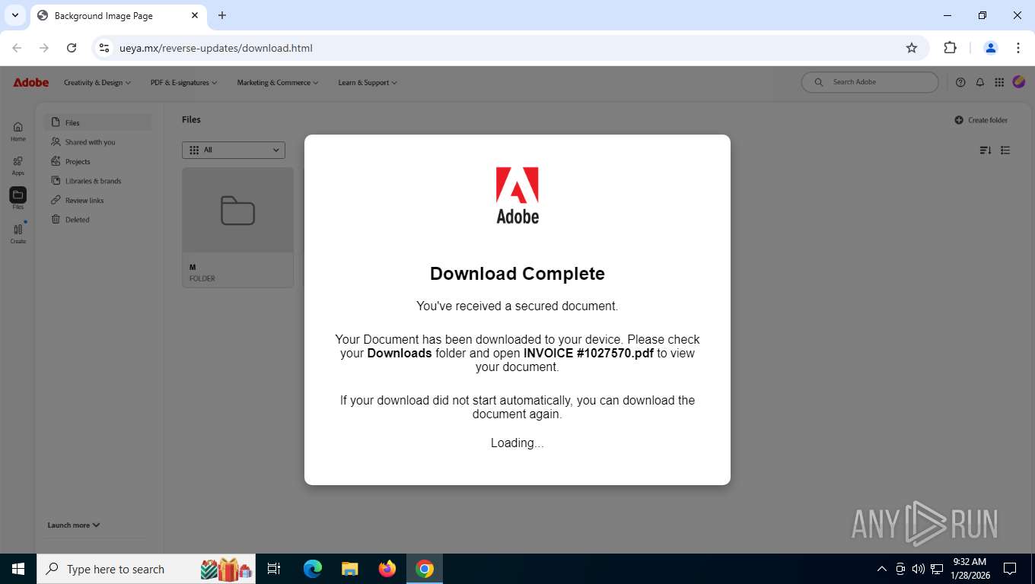Open a new browser tab
This screenshot has width=1035, height=584.
point(222,15)
